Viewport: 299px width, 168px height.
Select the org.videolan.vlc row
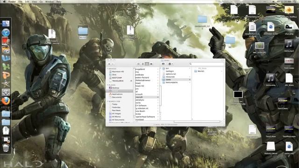point(147,108)
